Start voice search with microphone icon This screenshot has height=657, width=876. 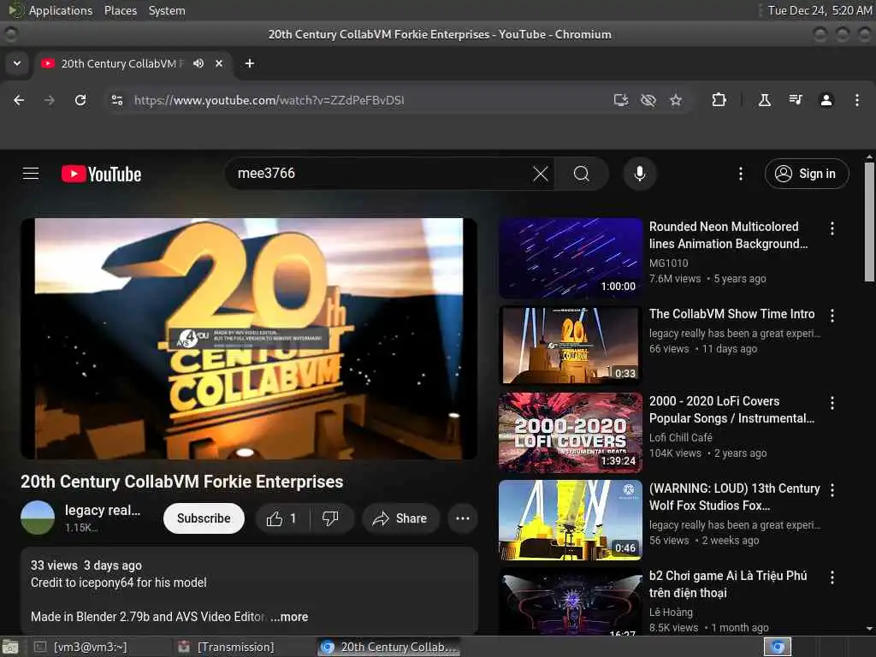[640, 174]
